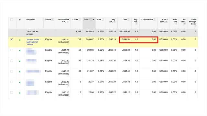Check the box for the row with 5 clicks

(12, 92)
